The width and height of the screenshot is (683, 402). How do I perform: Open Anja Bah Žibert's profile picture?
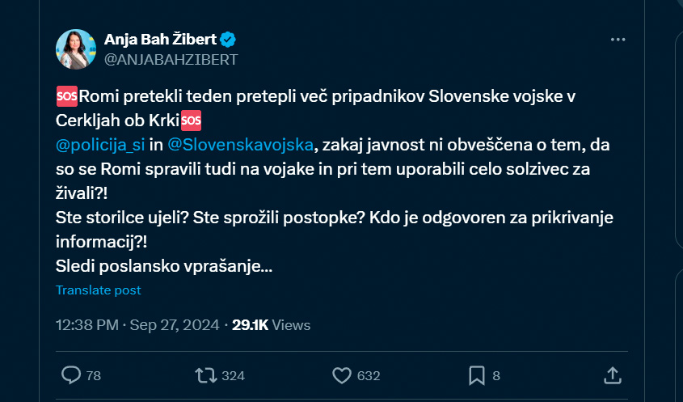(x=76, y=49)
